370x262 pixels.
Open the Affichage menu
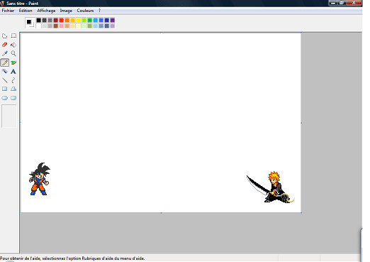point(46,11)
